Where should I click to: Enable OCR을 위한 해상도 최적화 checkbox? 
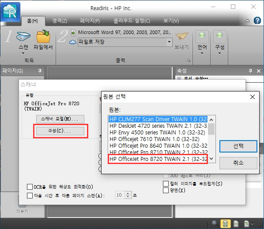30,187
